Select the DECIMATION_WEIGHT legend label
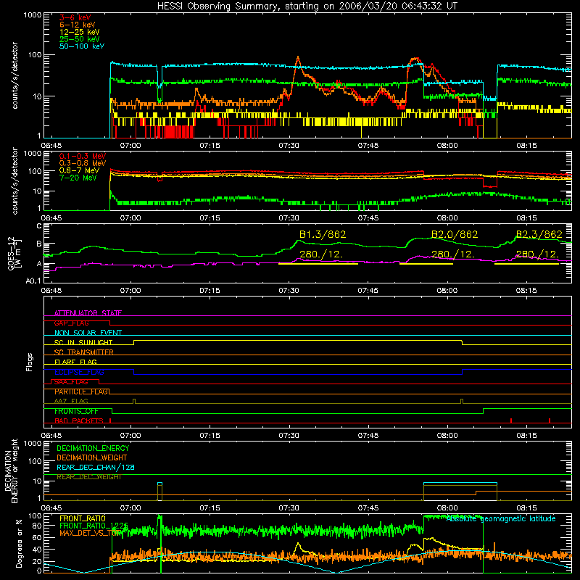The width and height of the screenshot is (580, 580). (92, 457)
